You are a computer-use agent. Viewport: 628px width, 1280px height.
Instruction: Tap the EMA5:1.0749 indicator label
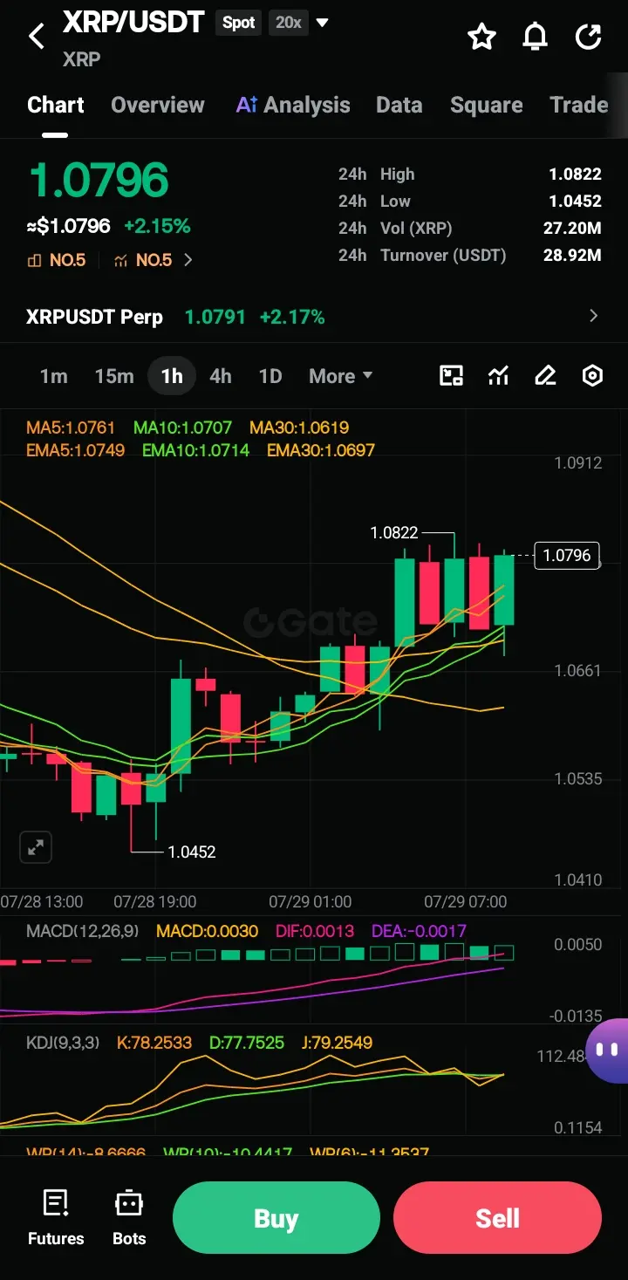point(76,450)
